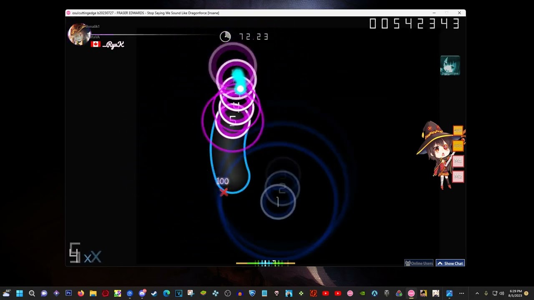This screenshot has height=300, width=534.
Task: Open volume control in system tray
Action: (x=502, y=293)
